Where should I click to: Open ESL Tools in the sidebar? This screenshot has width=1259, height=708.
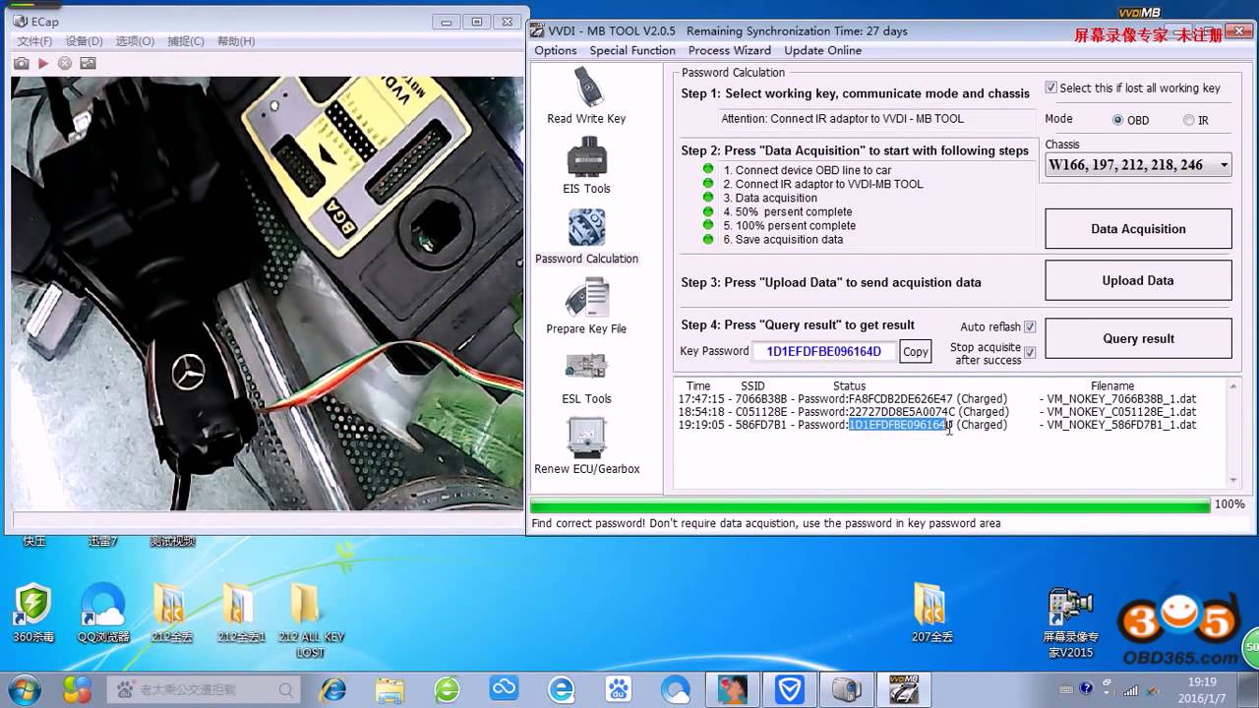click(586, 377)
